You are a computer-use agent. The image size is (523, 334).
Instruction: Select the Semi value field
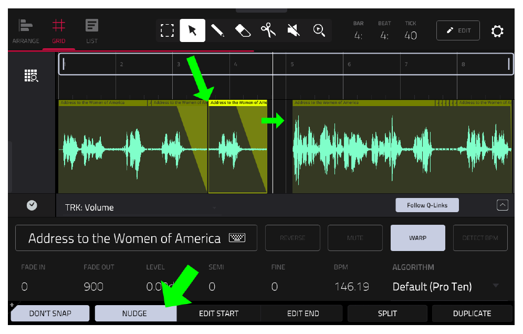pyautogui.click(x=212, y=287)
